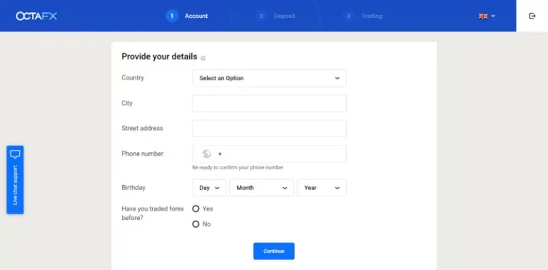The height and width of the screenshot is (270, 548).
Task: Click the 'Provide your details' heading
Action: tap(159, 56)
